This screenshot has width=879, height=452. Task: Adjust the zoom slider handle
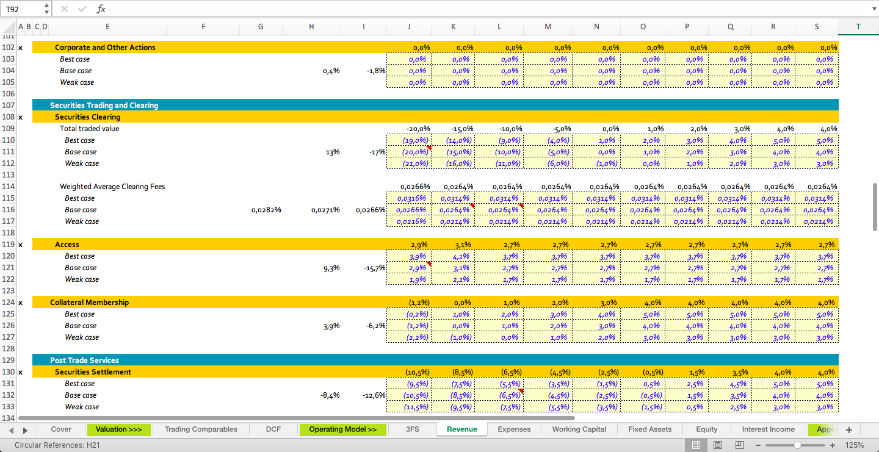point(797,445)
